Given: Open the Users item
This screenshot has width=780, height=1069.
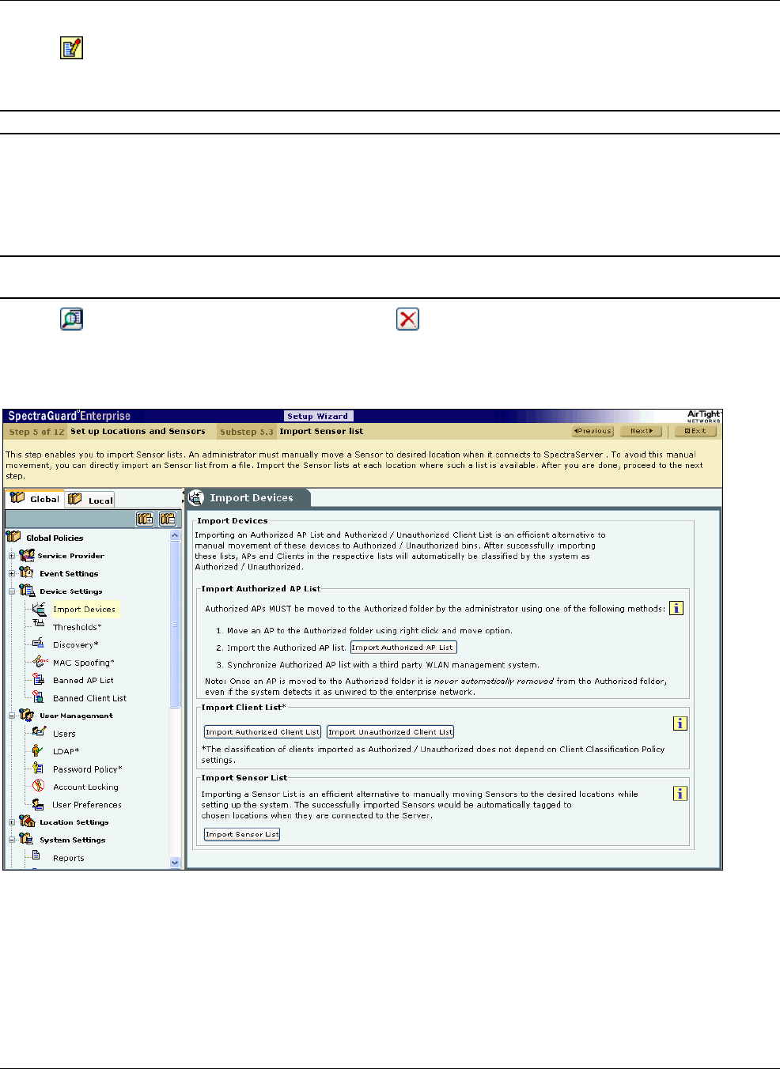Looking at the screenshot, I should point(64,734).
